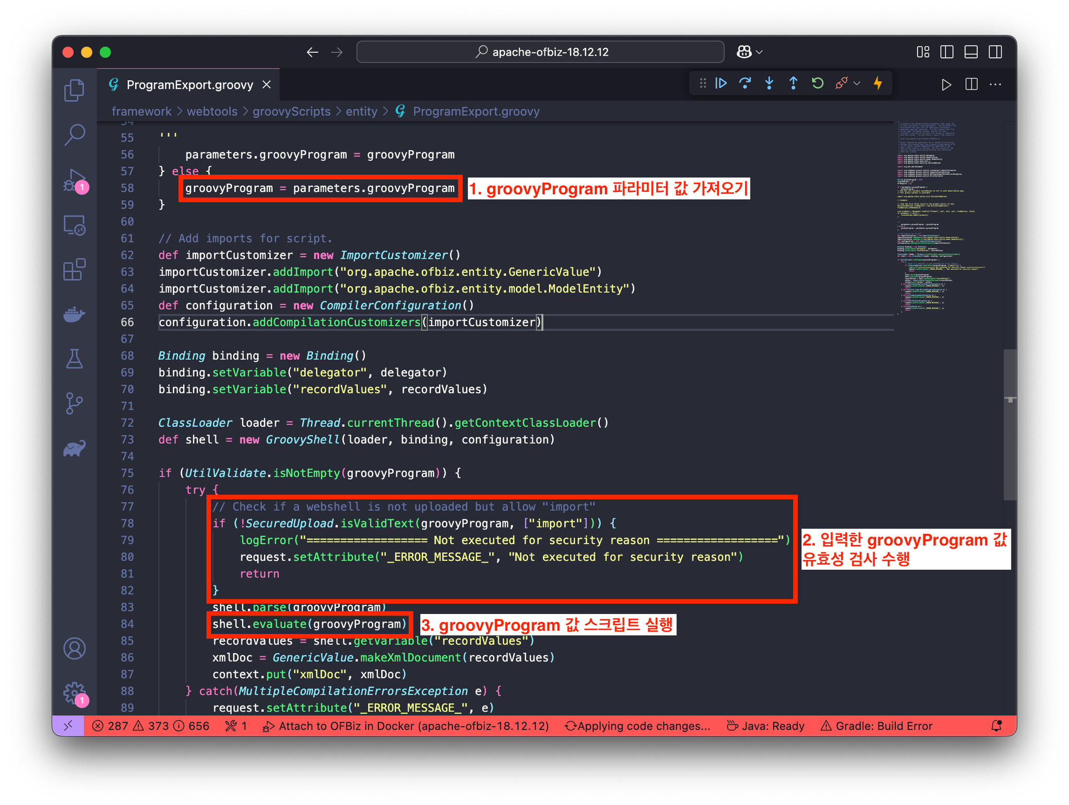Run the file with play button
Image resolution: width=1069 pixels, height=805 pixels.
tap(946, 85)
